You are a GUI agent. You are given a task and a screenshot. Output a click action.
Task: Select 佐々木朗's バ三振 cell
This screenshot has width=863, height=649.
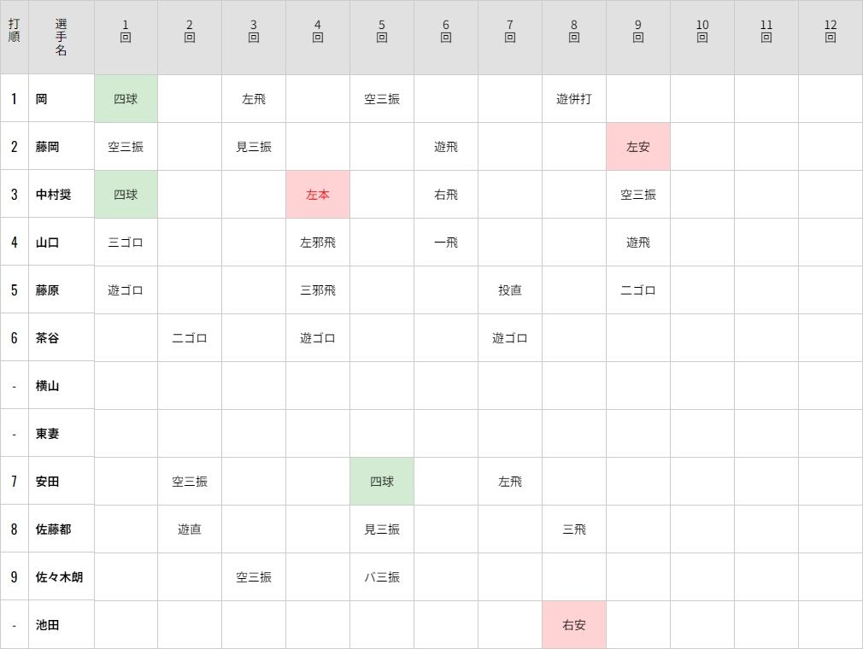pyautogui.click(x=381, y=577)
